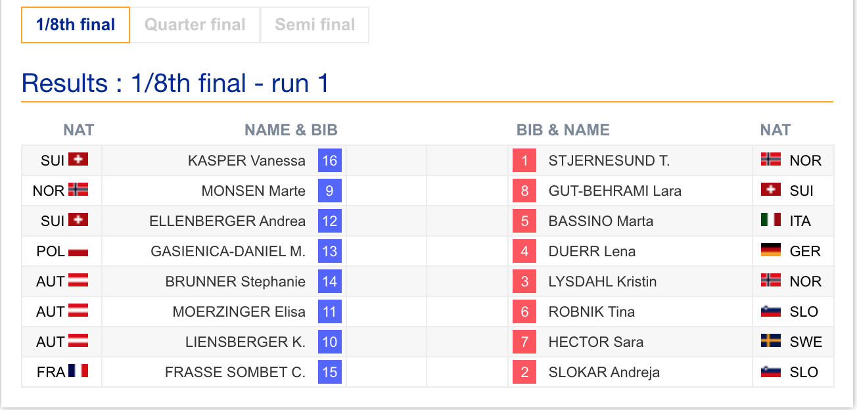The width and height of the screenshot is (857, 410).
Task: Open MONSEN Marte's entry
Action: [x=253, y=191]
